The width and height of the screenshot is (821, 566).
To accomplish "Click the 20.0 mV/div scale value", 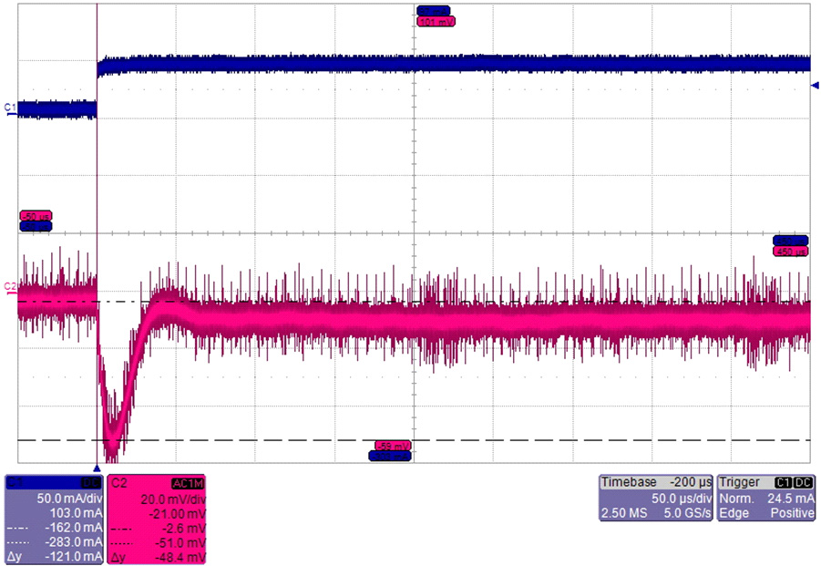I will (x=179, y=499).
